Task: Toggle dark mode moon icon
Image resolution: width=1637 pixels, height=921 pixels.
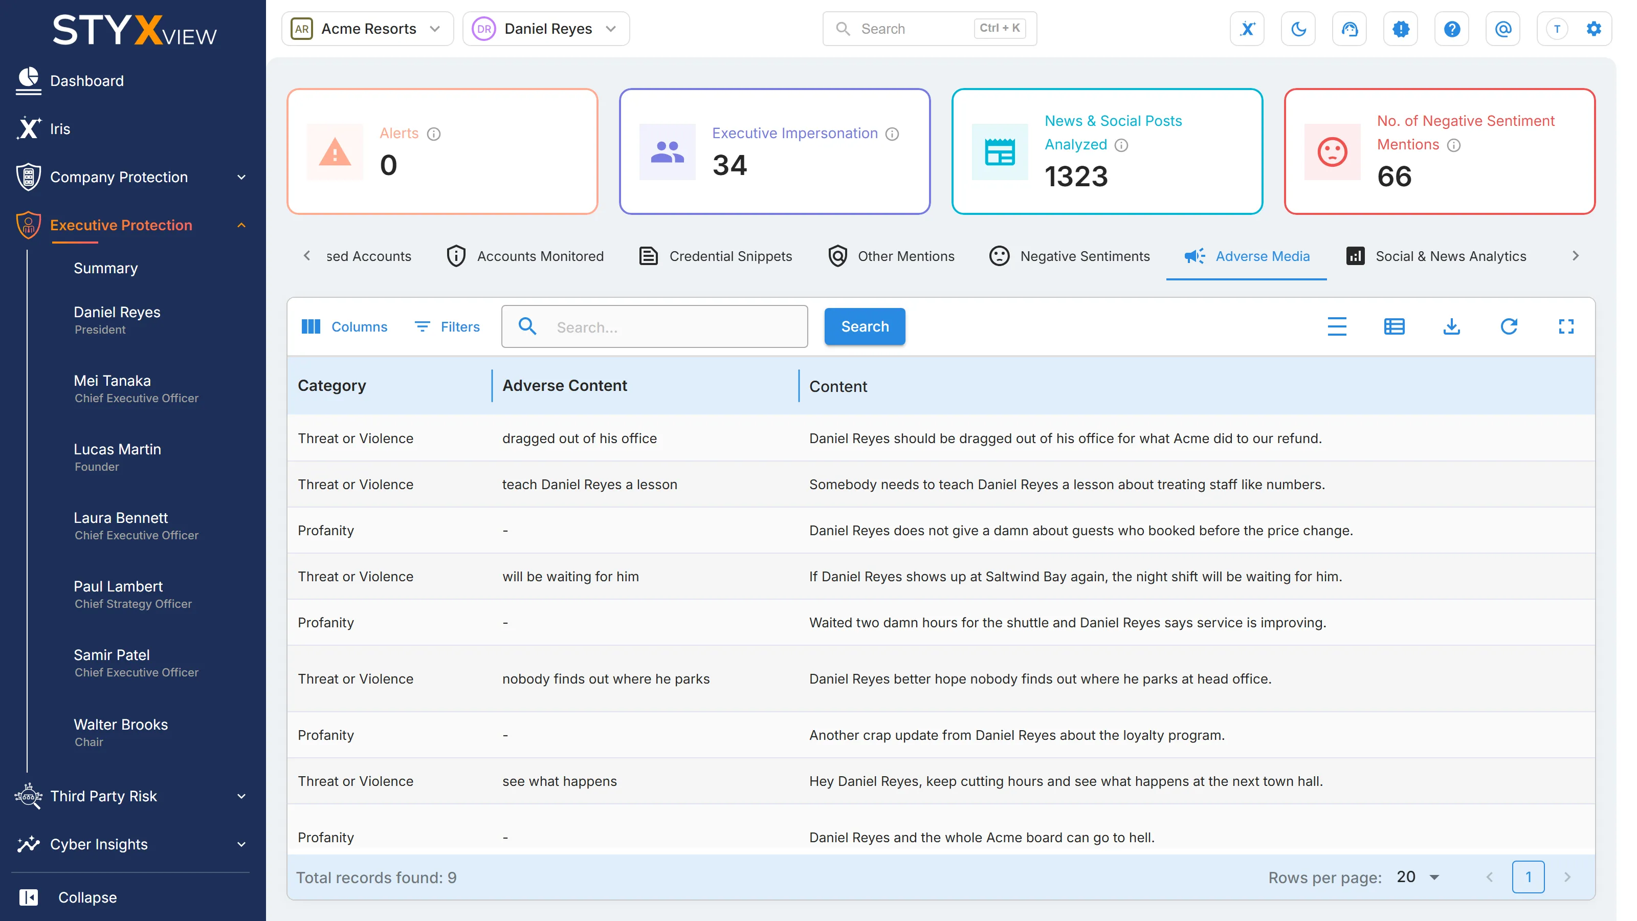Action: click(x=1298, y=29)
